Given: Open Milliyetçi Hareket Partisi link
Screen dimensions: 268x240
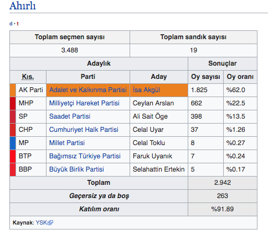Looking at the screenshot, I should coord(84,103).
